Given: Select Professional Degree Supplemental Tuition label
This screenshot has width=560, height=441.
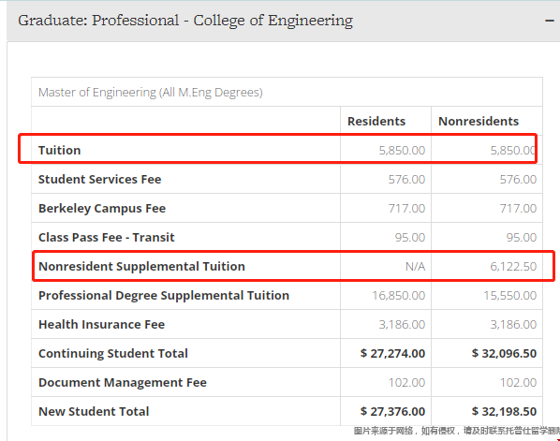Looking at the screenshot, I should point(164,295).
